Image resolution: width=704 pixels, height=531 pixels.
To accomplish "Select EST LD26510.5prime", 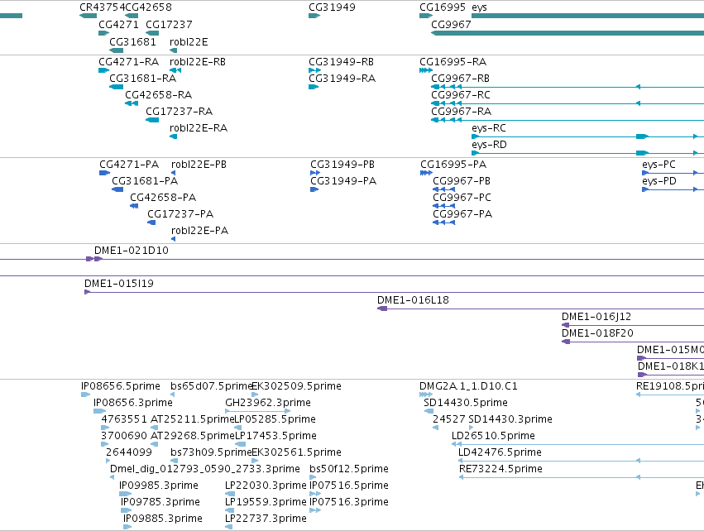I will pos(493,436).
